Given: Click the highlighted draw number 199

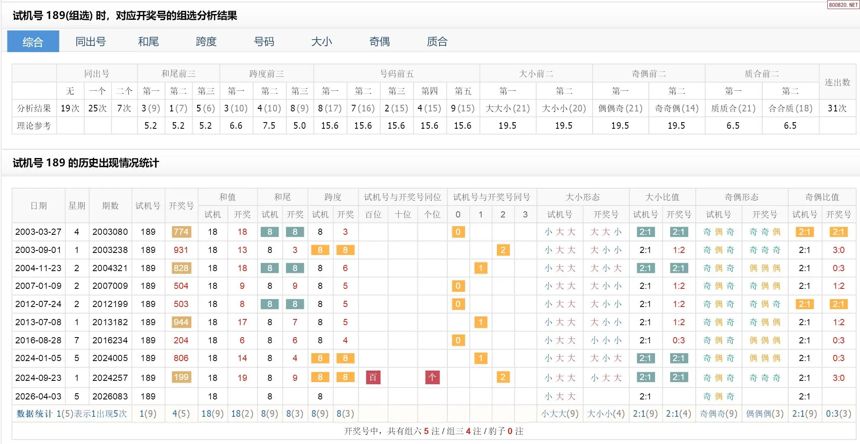Looking at the screenshot, I should (x=181, y=377).
